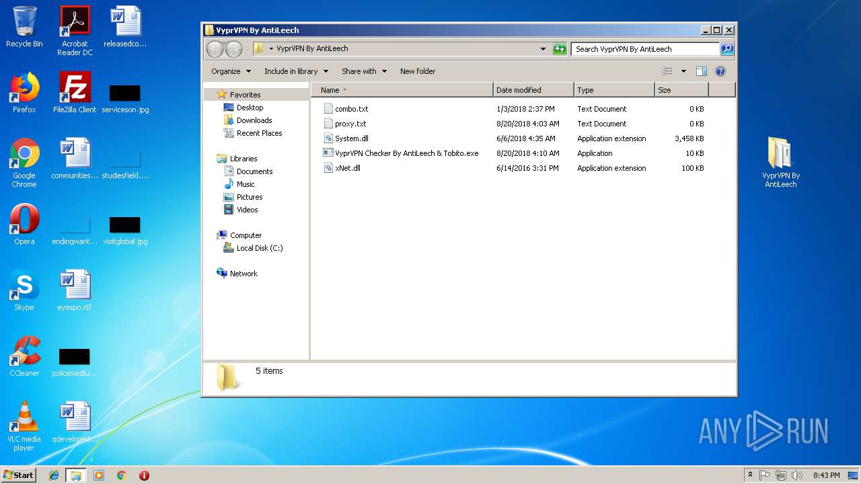Image resolution: width=861 pixels, height=484 pixels.
Task: Open the Videos library
Action: coord(247,210)
